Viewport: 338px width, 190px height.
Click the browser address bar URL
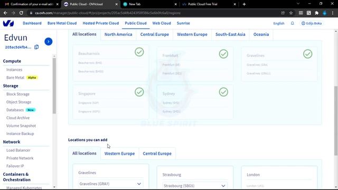108,13
